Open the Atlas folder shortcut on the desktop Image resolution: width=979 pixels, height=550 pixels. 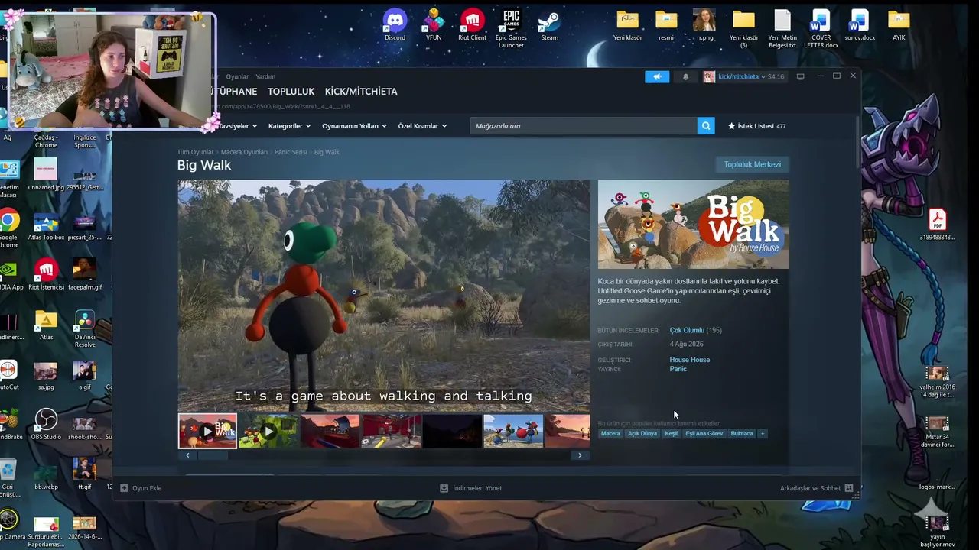tap(46, 325)
